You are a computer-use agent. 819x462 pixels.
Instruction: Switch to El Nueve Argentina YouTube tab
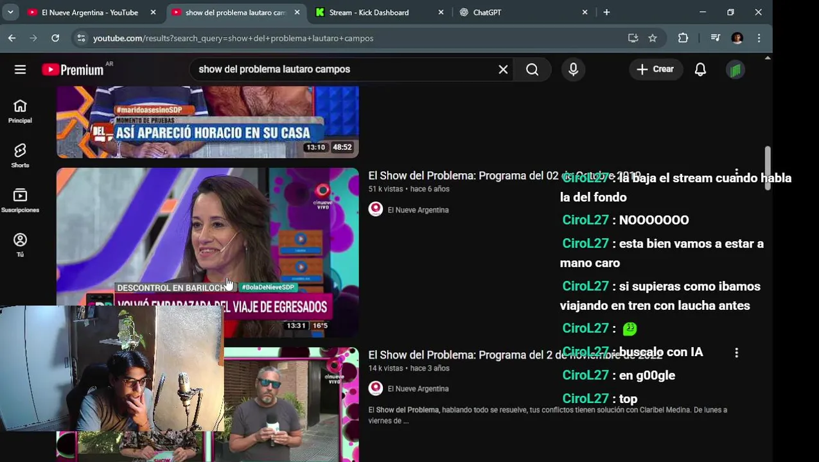pos(90,12)
